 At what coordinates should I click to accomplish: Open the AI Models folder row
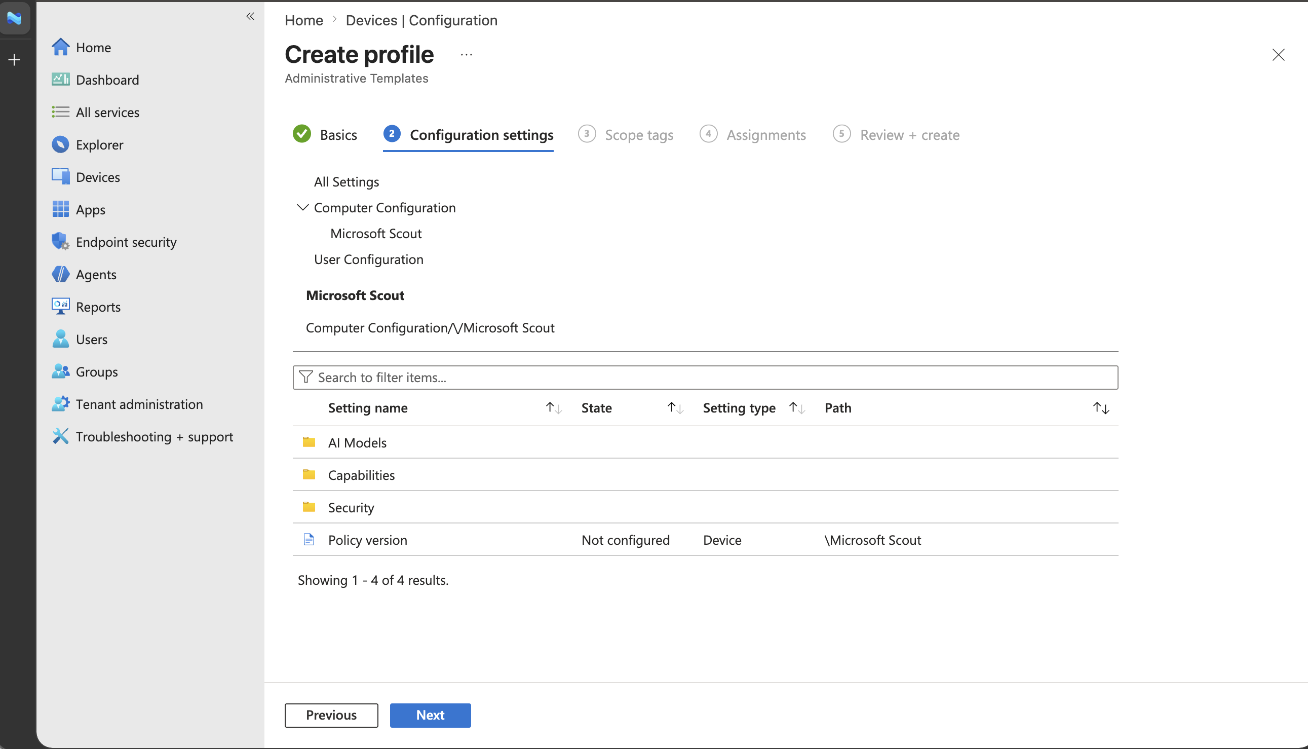705,442
